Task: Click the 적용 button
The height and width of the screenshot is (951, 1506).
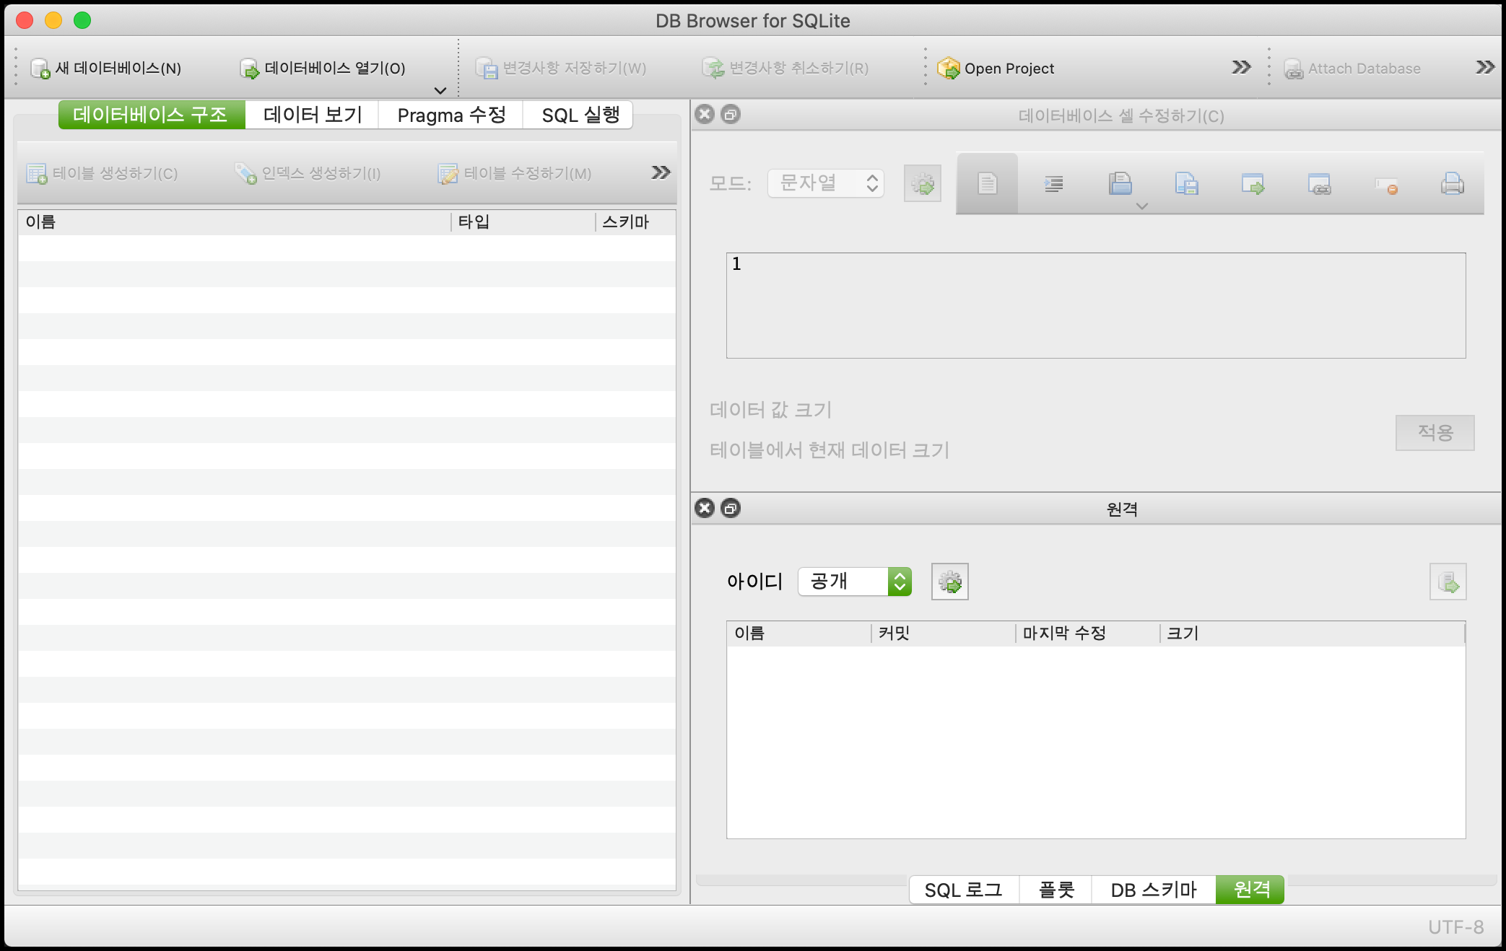Action: [1435, 432]
